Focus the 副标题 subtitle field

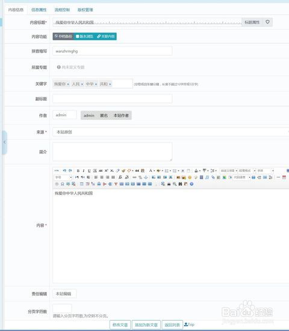point(113,99)
